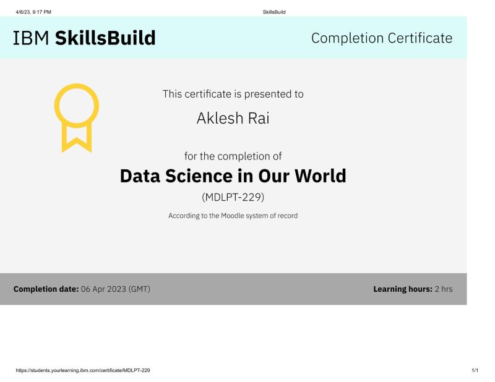This screenshot has width=495, height=382.
Task: Click the 'Learning hours: 2 hrs' entry
Action: click(413, 289)
